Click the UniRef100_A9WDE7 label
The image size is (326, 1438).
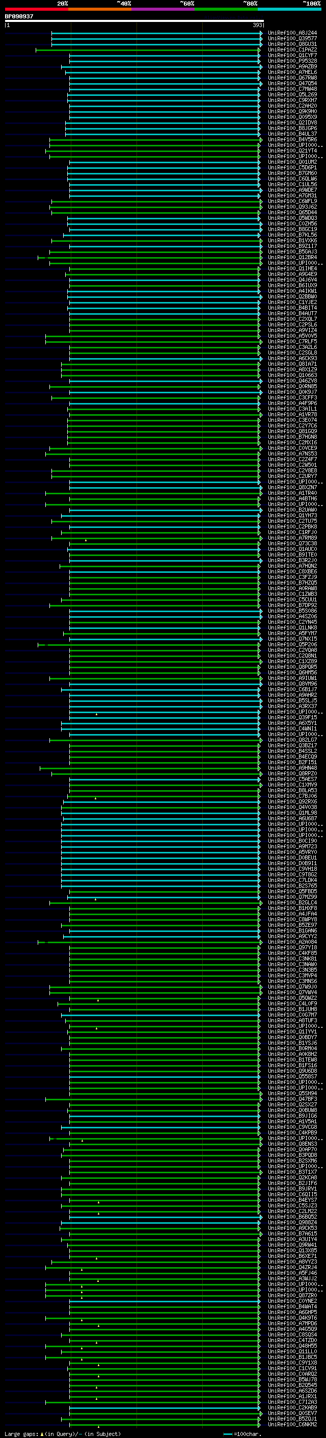(292, 190)
